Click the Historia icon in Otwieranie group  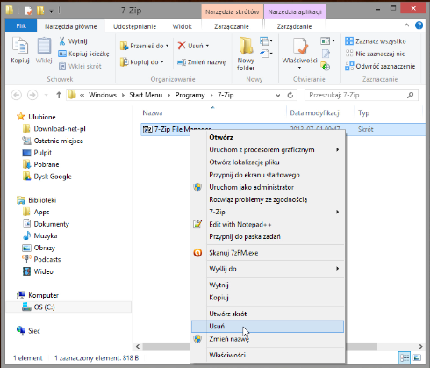[326, 66]
